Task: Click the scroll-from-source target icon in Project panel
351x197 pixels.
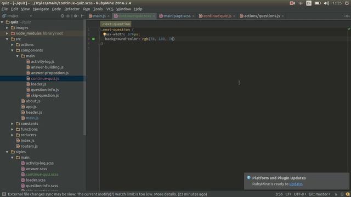Action: pos(62,16)
